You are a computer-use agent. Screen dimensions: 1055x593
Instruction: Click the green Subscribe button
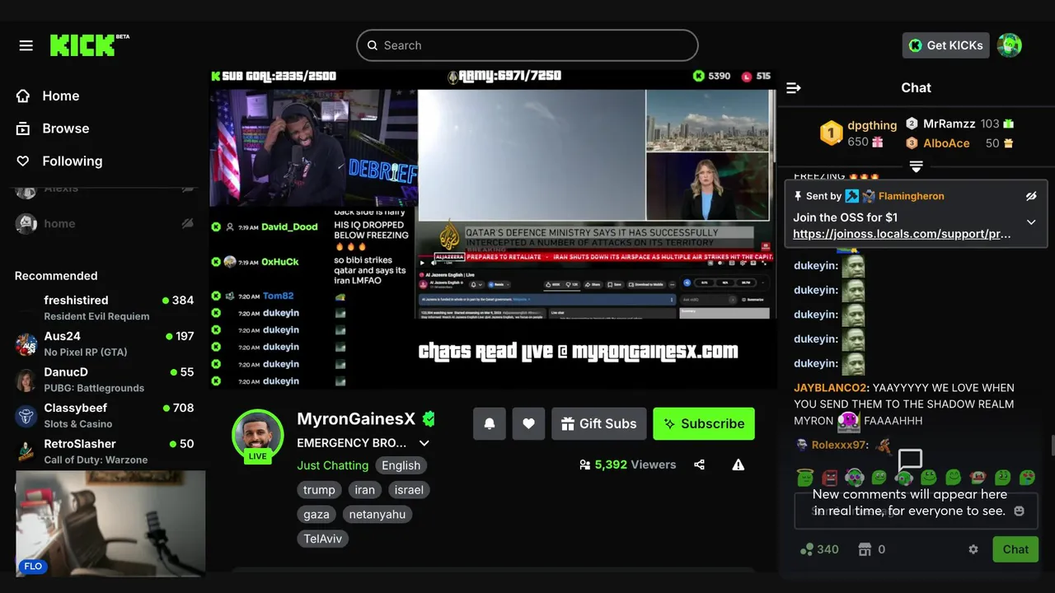tap(704, 423)
